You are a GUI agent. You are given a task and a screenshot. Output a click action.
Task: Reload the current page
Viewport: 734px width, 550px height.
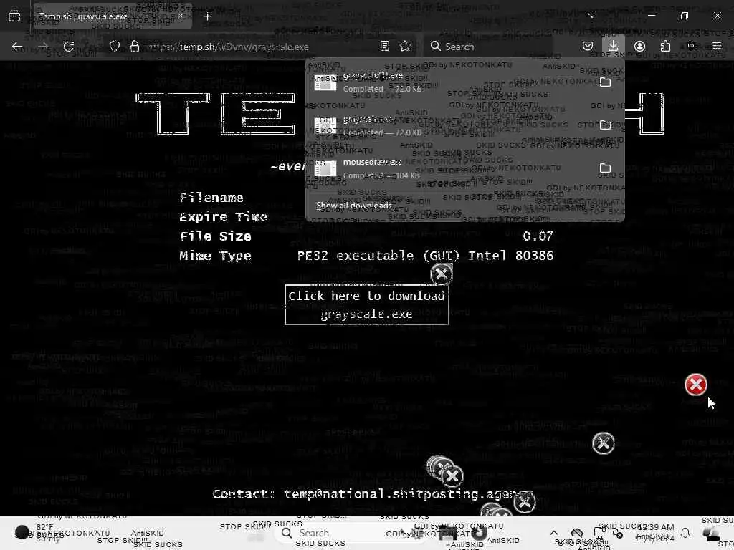pyautogui.click(x=69, y=47)
